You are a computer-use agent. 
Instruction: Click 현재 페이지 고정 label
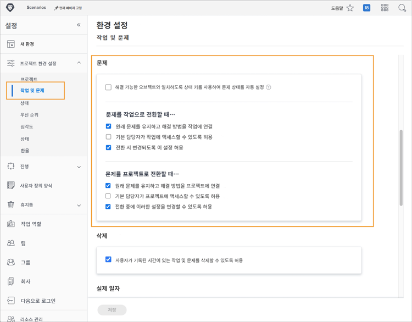[x=70, y=8]
